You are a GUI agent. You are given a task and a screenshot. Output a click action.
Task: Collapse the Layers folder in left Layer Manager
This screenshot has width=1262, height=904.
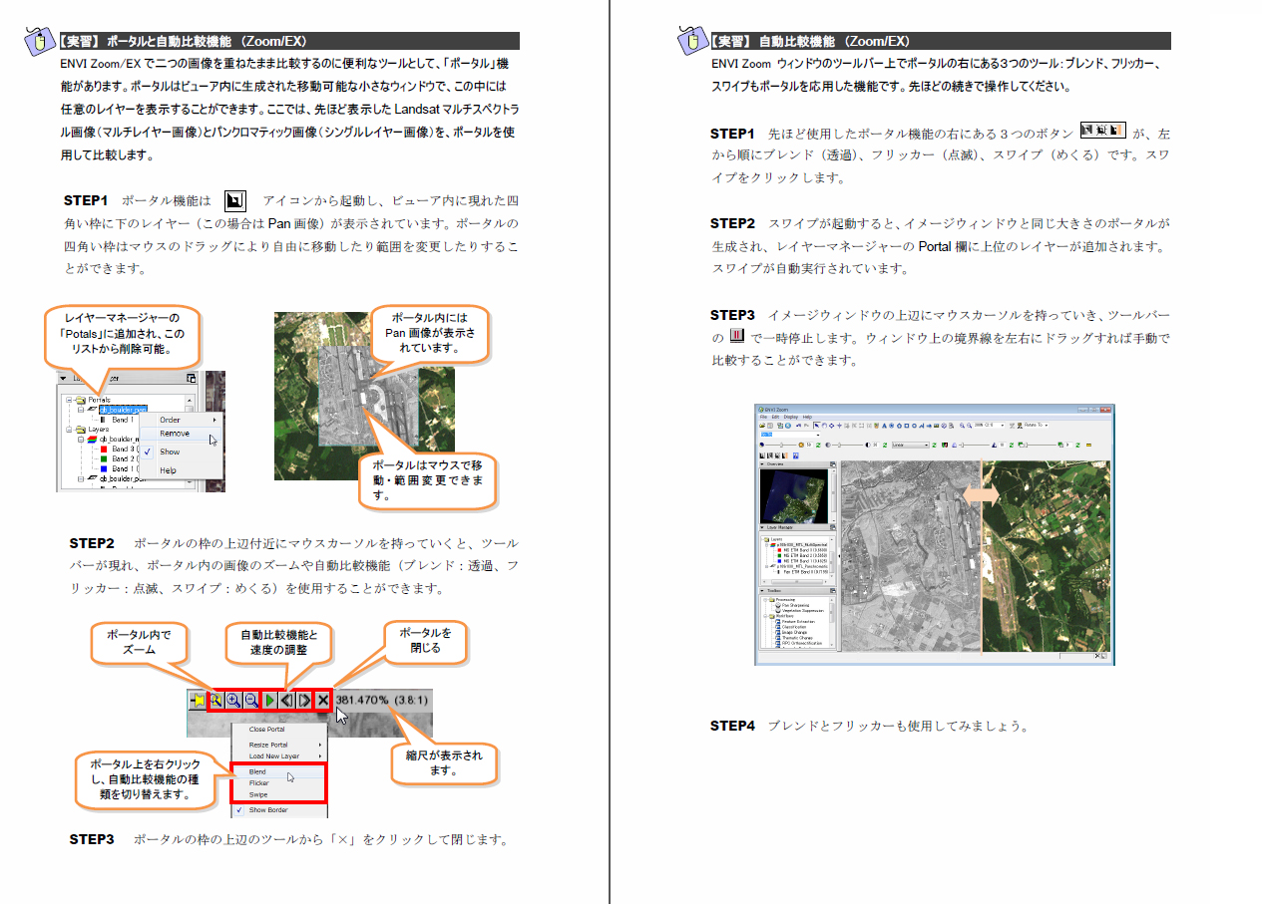coord(71,430)
